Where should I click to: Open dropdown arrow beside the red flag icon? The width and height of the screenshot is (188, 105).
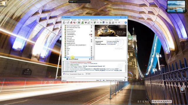click(x=76, y=22)
